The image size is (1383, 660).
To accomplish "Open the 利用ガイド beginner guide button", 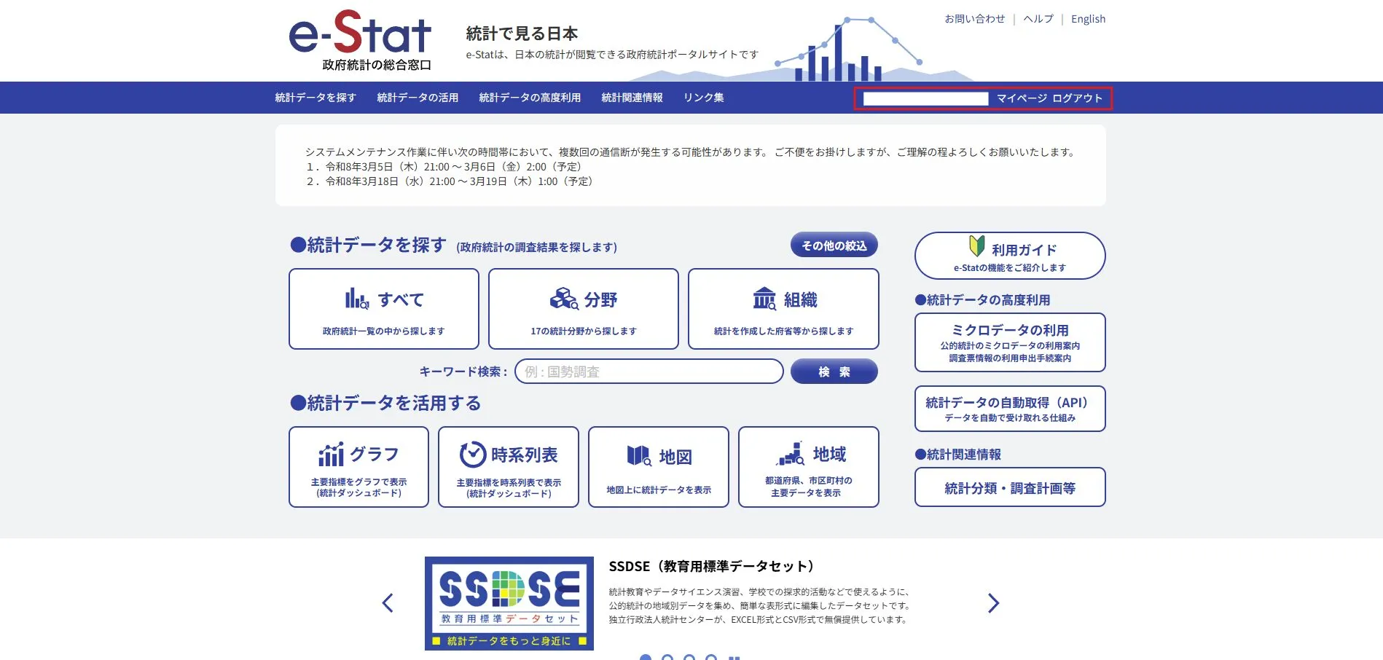I will coord(1010,256).
